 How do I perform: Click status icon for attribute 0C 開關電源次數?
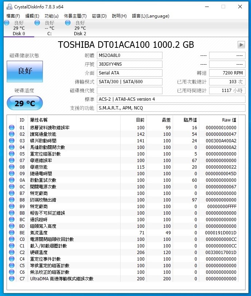[x=12, y=187]
